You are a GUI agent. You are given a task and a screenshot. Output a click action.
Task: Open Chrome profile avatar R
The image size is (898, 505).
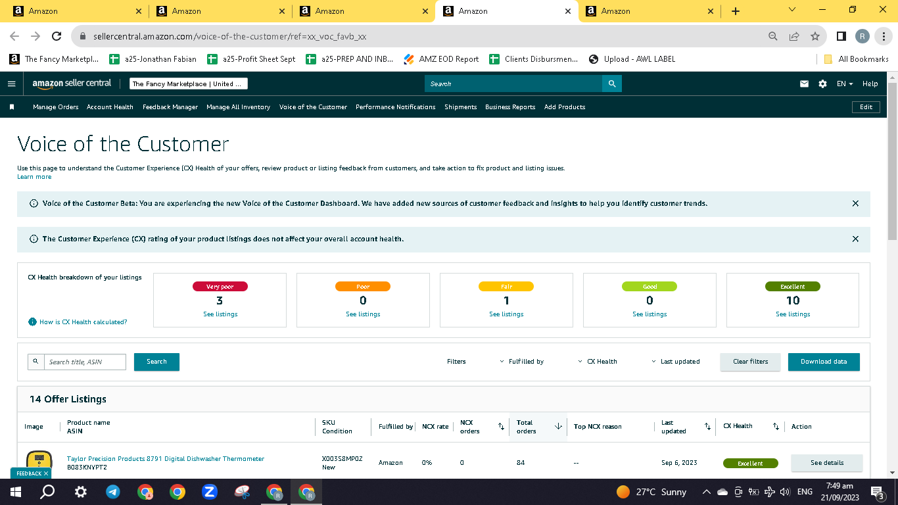862,36
